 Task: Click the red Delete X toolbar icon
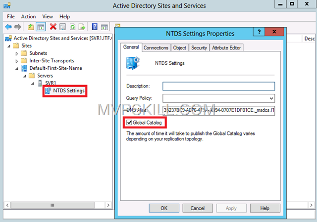(x=53, y=27)
